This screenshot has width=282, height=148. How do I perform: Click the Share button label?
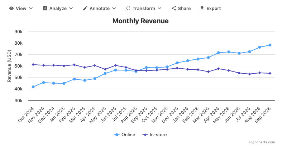184,9
